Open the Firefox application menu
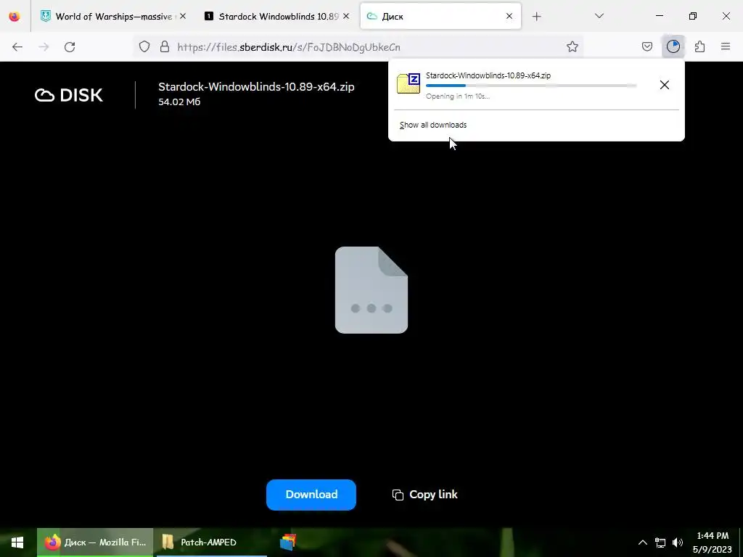Screen dimensions: 743x557 (x=726, y=46)
